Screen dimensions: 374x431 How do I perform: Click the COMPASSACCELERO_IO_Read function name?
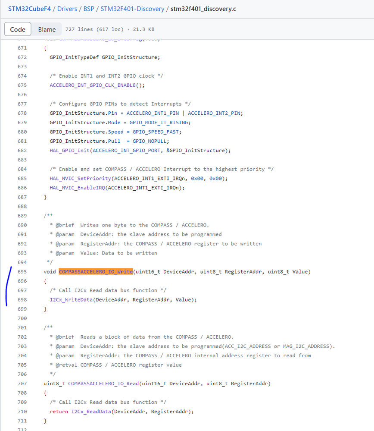(x=103, y=384)
